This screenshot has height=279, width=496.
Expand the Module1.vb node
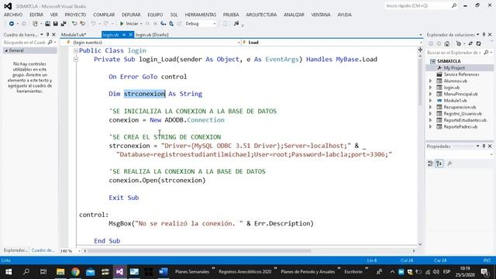click(x=431, y=101)
